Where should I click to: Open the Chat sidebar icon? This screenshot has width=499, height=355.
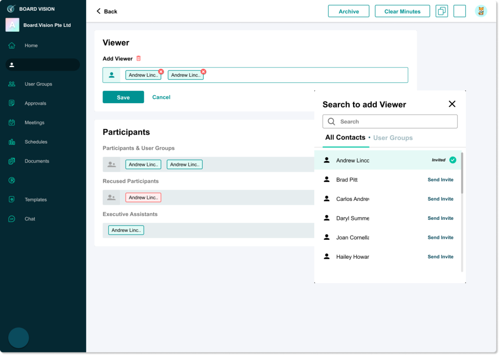coord(12,219)
